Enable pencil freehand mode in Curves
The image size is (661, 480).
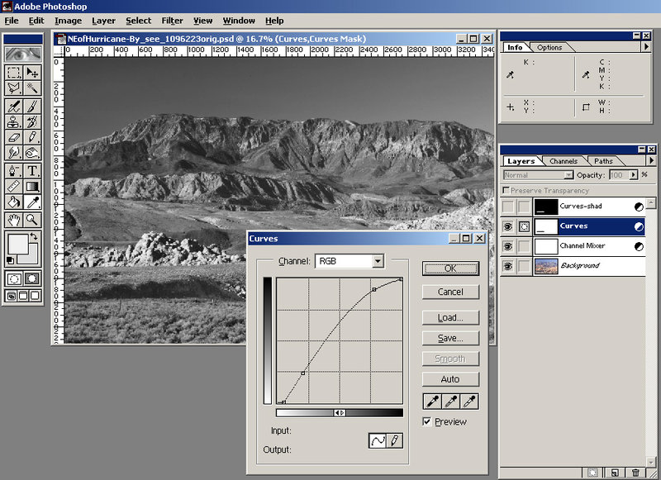click(x=394, y=441)
